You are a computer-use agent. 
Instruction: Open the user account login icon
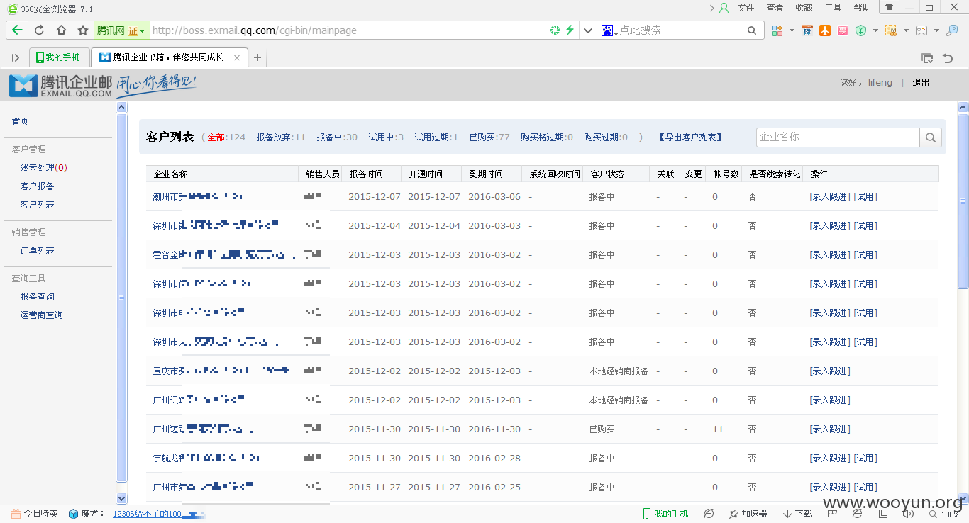pyautogui.click(x=724, y=8)
